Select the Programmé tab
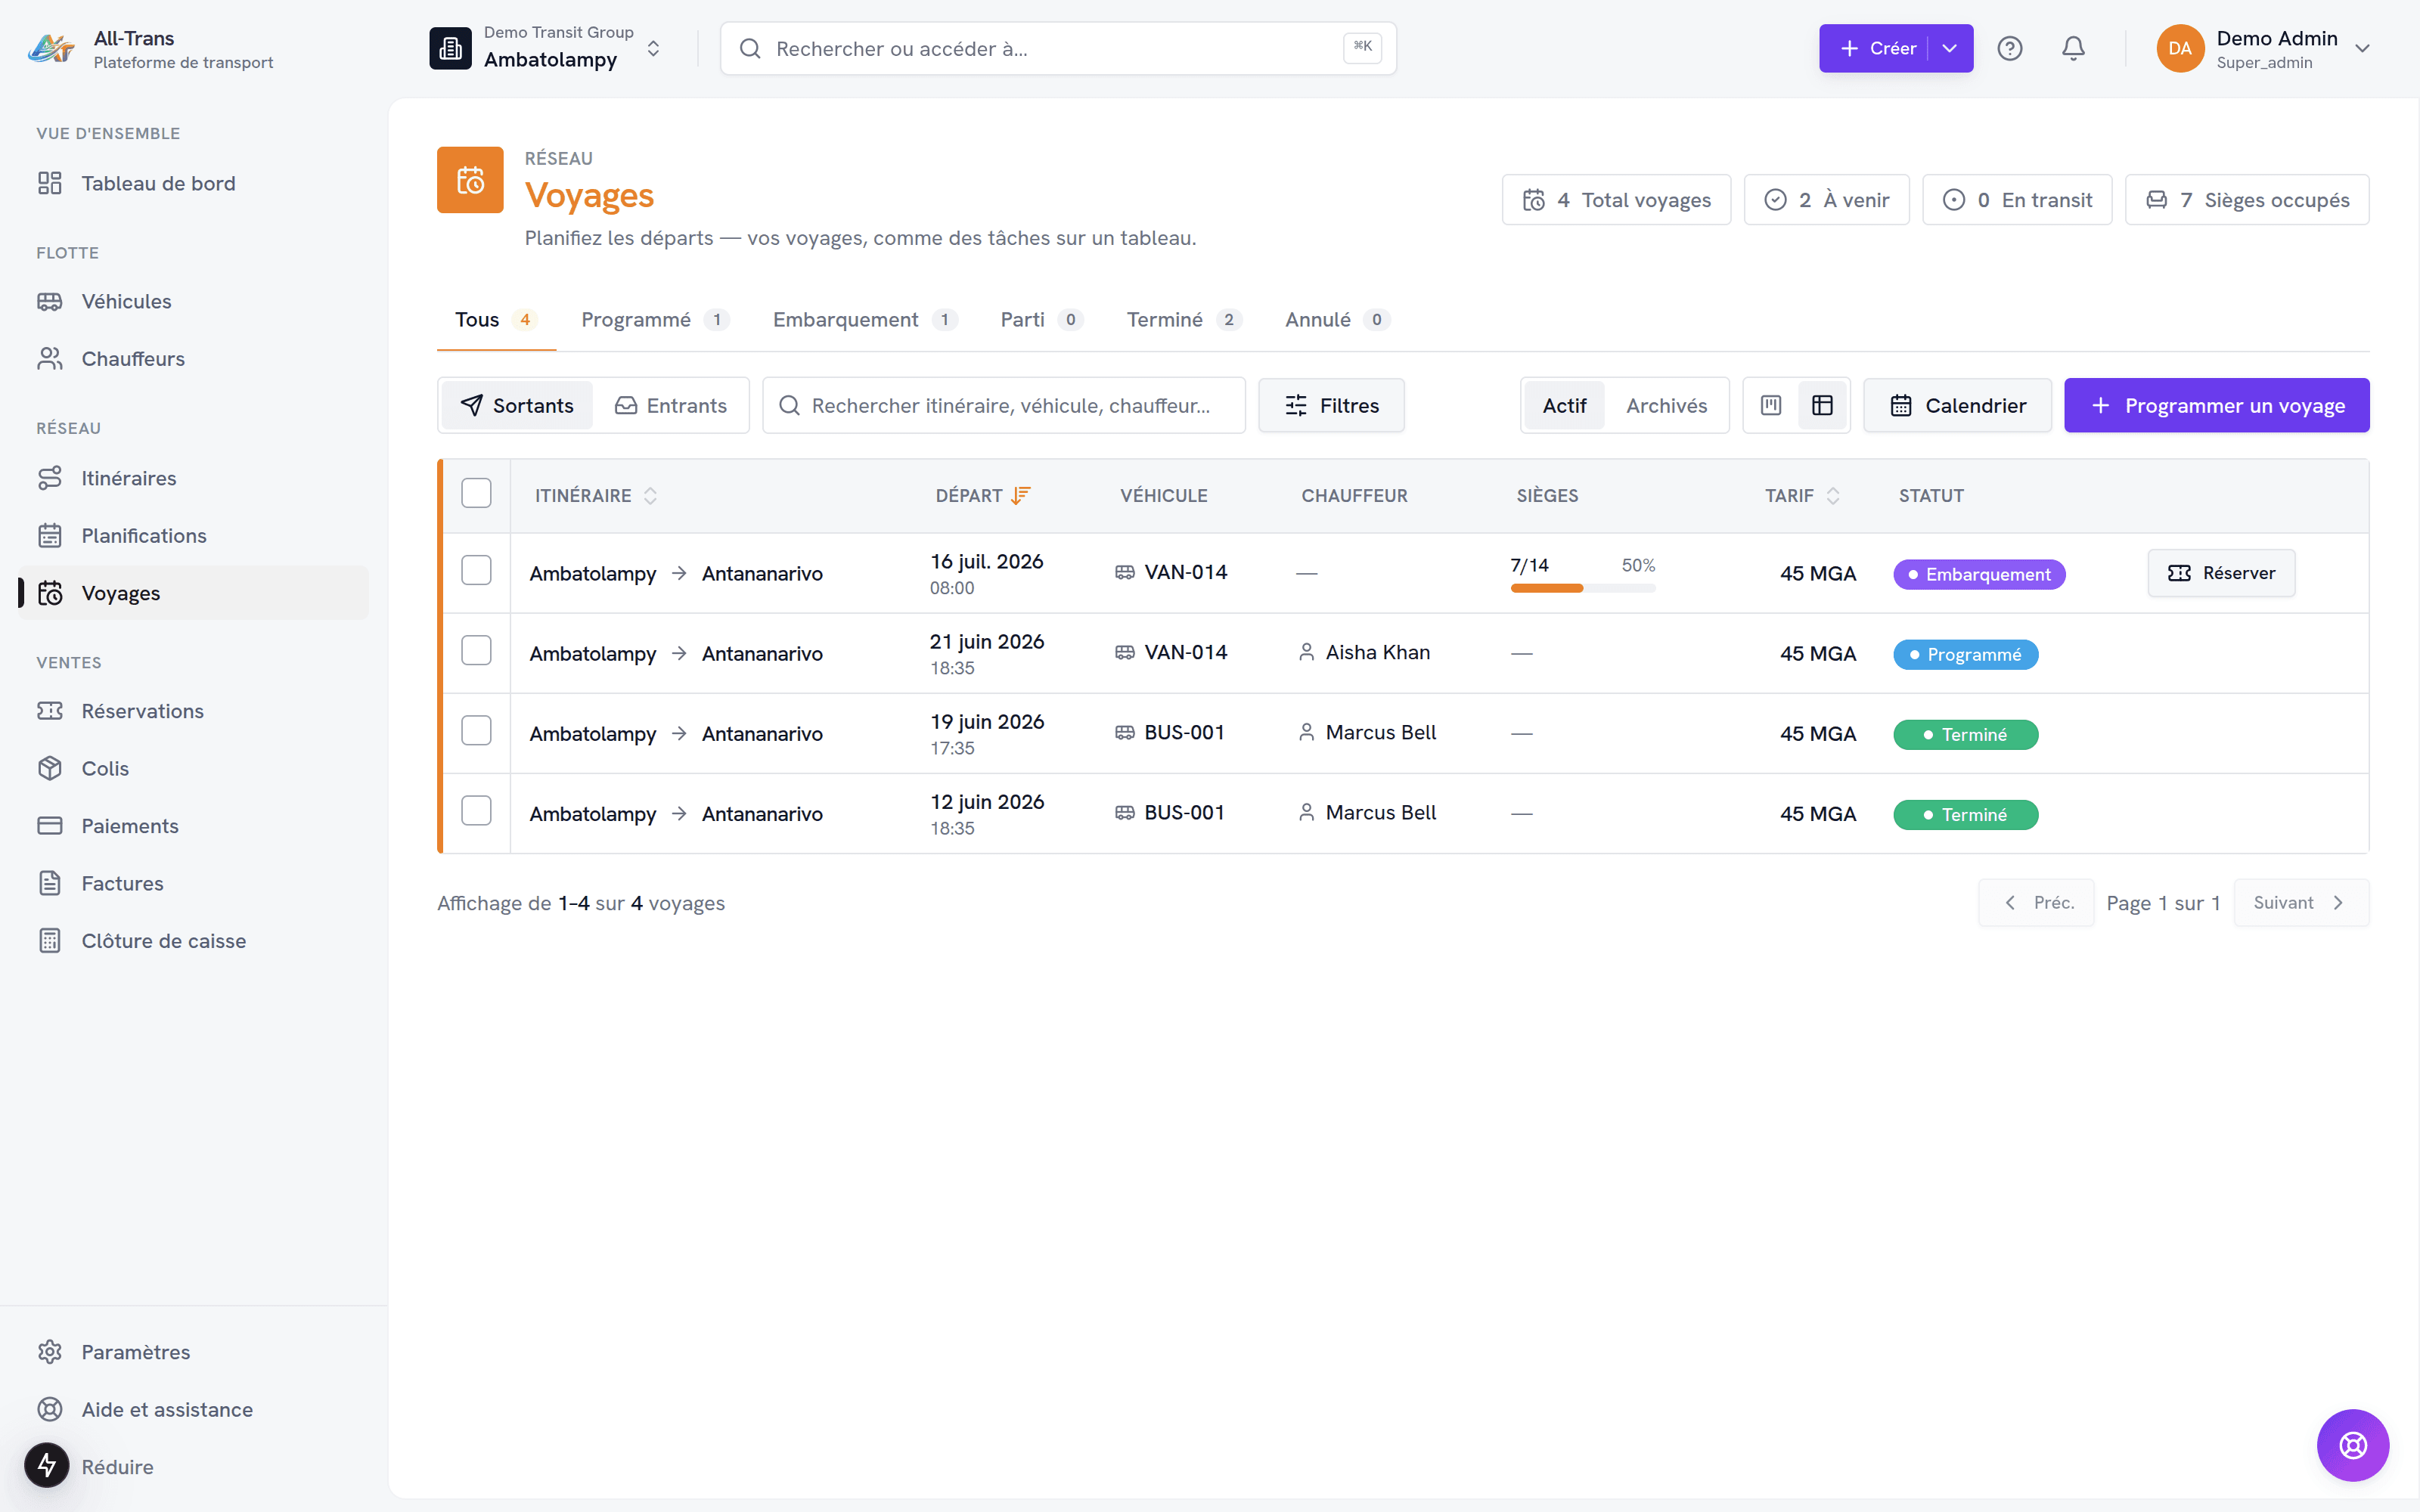2420x1512 pixels. tap(655, 320)
